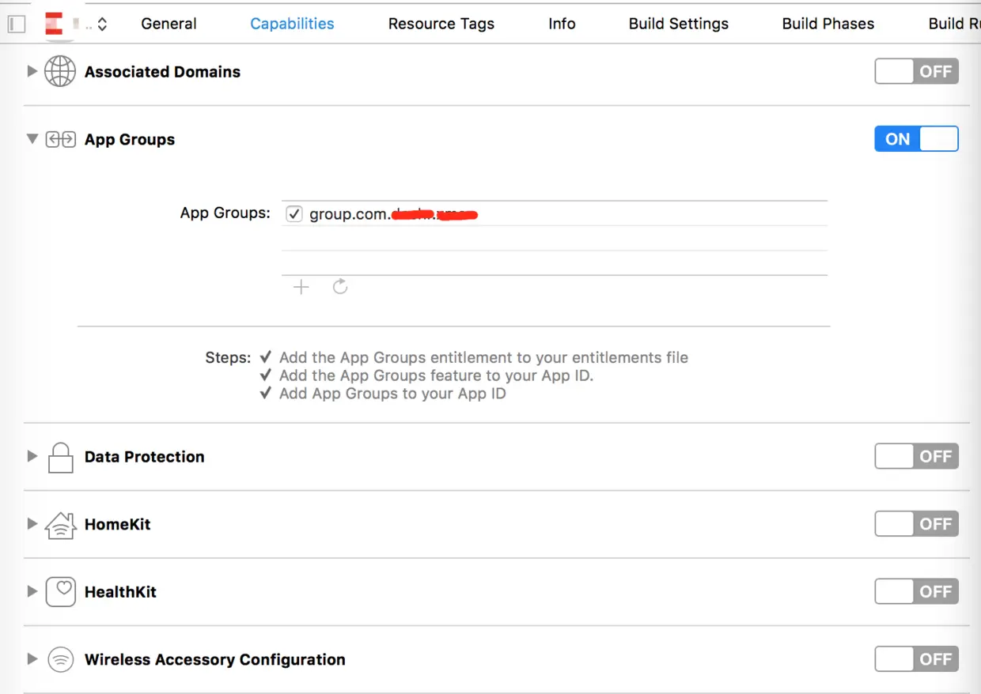
Task: Expand the HomeKit section
Action: tap(32, 523)
